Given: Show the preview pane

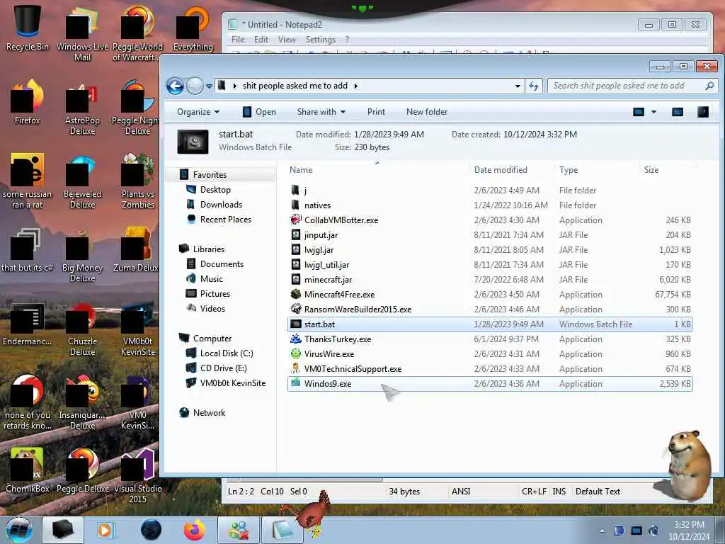Looking at the screenshot, I should tap(678, 112).
